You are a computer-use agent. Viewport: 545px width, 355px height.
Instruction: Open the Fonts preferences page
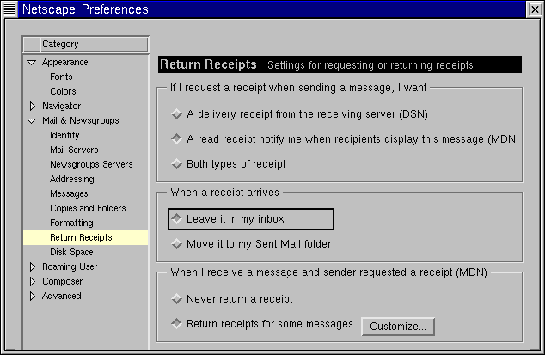pos(61,77)
